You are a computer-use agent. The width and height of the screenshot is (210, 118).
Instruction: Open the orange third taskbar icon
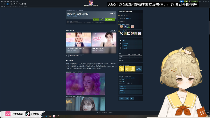50,116
